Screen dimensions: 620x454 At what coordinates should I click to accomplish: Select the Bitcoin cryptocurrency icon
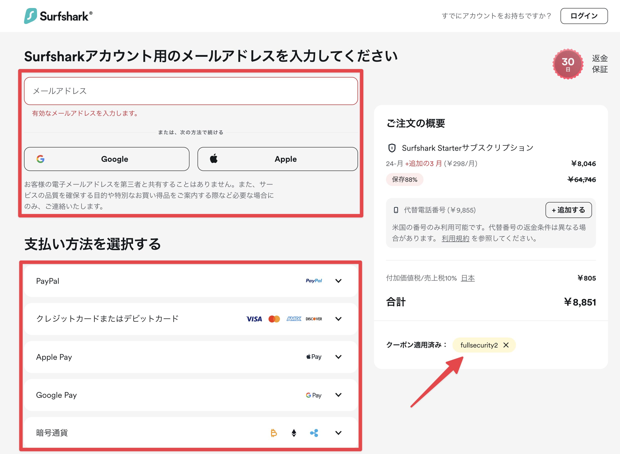coord(274,433)
